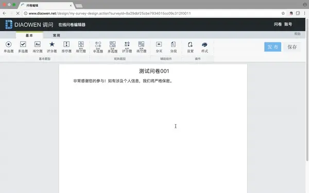Open the Chrome profile icon

pyautogui.click(x=305, y=5)
